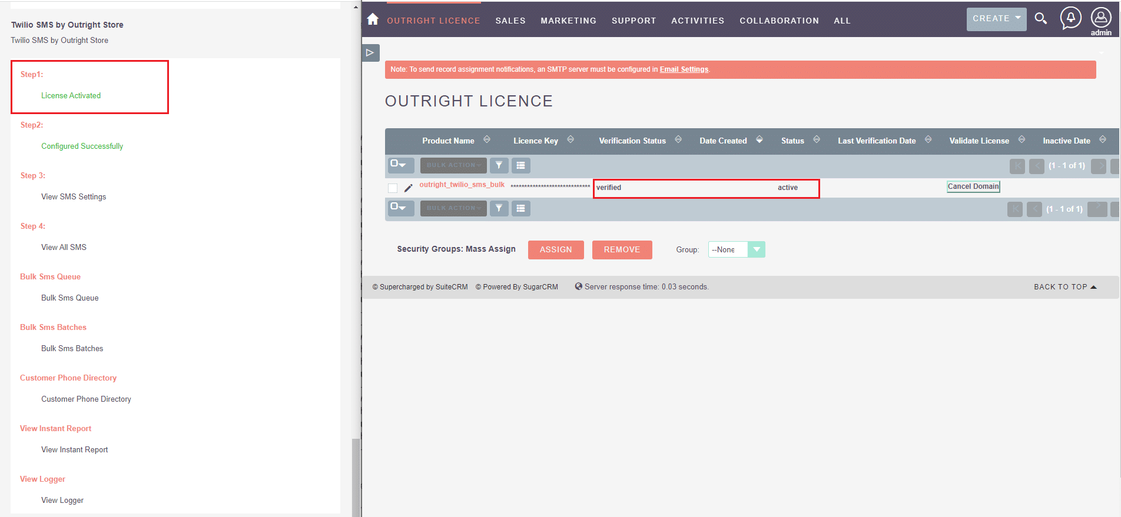This screenshot has width=1121, height=517.
Task: Open the View SMS Settings link
Action: pos(74,196)
